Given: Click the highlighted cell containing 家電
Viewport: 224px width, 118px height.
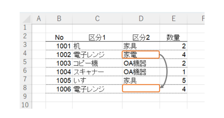Looking at the screenshot, I should [141, 55].
